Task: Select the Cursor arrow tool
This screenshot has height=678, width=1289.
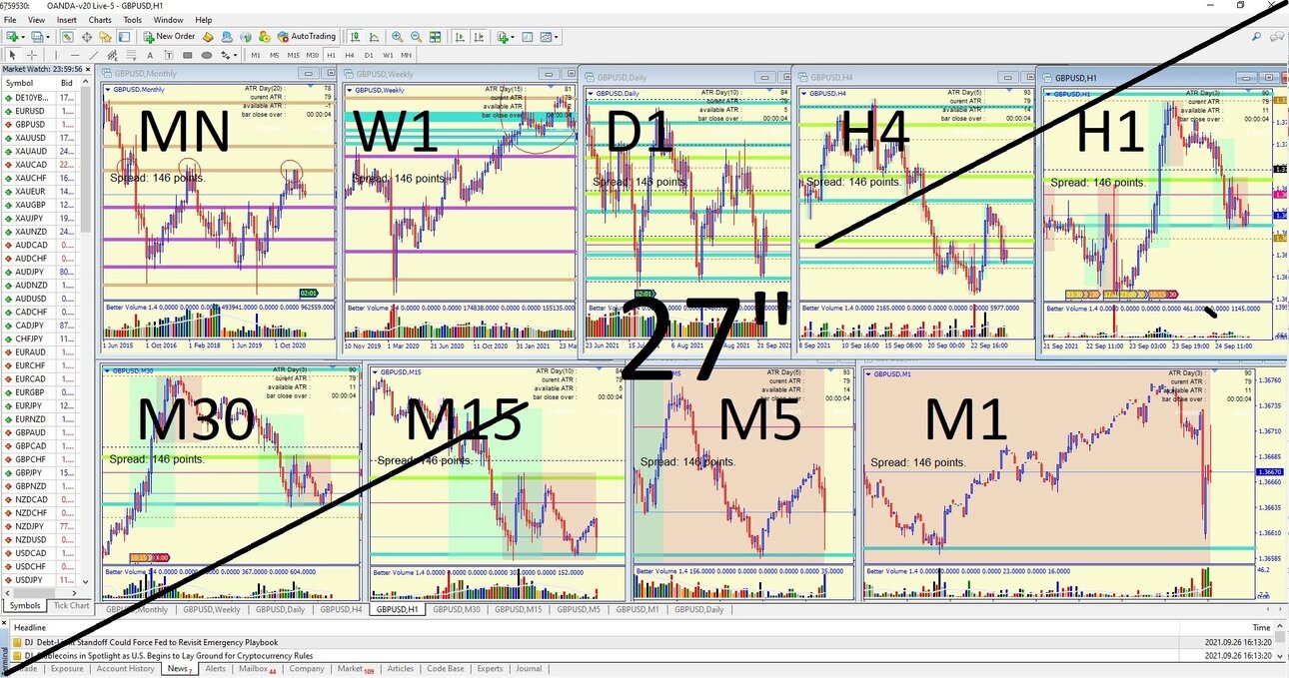Action: click(x=12, y=55)
